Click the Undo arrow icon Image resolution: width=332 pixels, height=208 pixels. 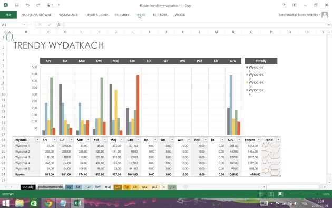pyautogui.click(x=27, y=5)
